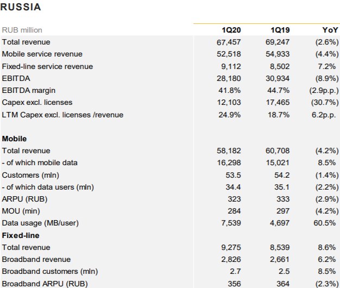Select (2.9p.p.) margin change
Viewport: 340px width, 288px height.
coord(324,90)
